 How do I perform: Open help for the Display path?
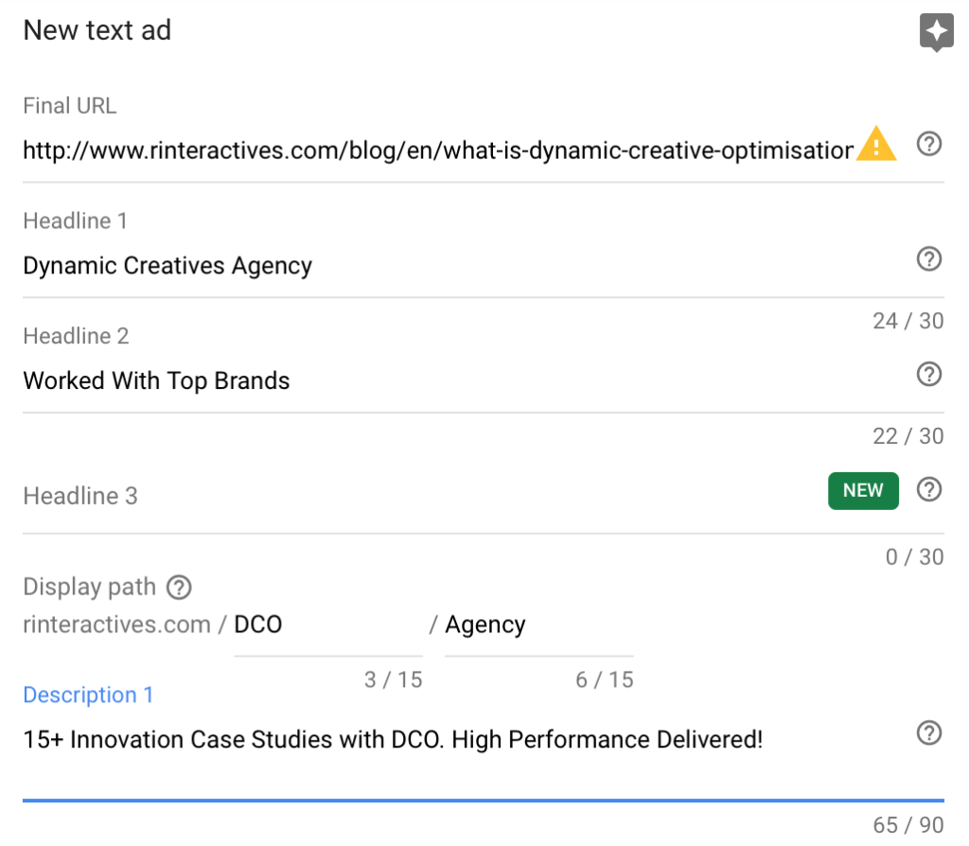[178, 588]
